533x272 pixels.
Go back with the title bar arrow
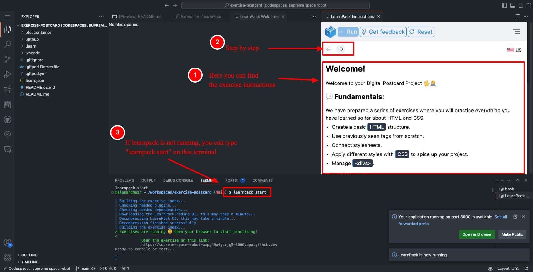tap(167, 5)
